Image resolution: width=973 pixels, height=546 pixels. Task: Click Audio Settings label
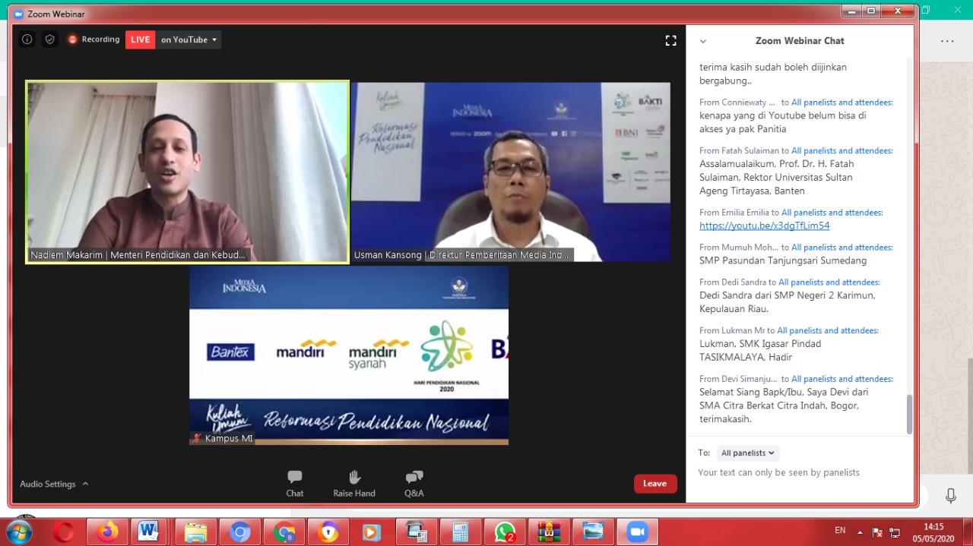48,484
